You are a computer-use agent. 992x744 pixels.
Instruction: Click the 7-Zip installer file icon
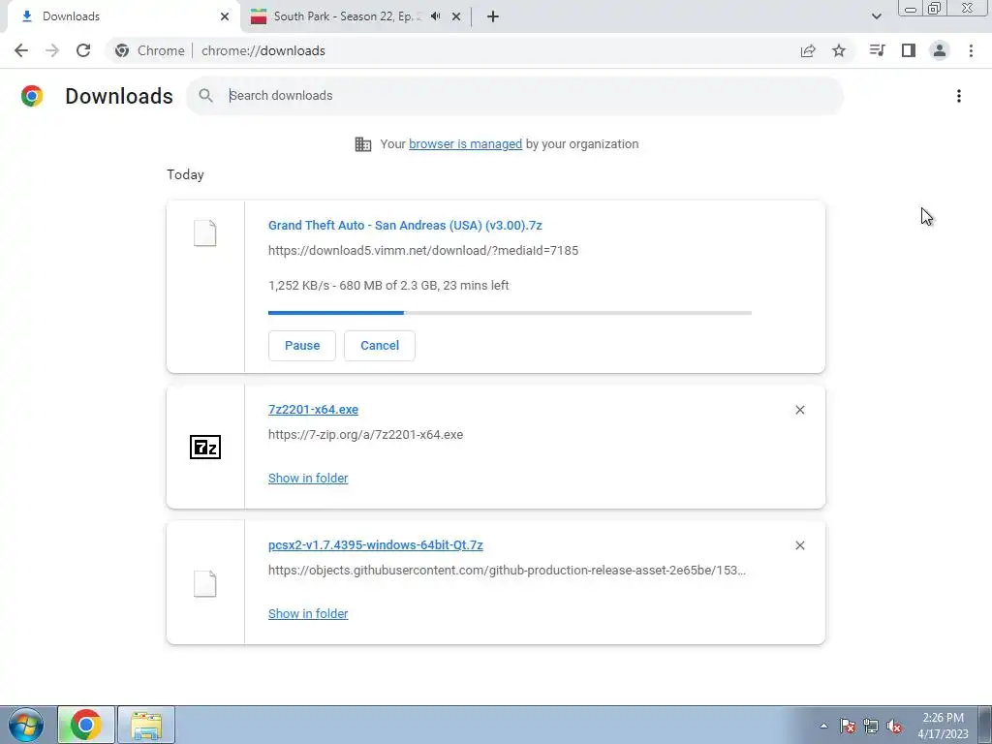[x=205, y=448]
